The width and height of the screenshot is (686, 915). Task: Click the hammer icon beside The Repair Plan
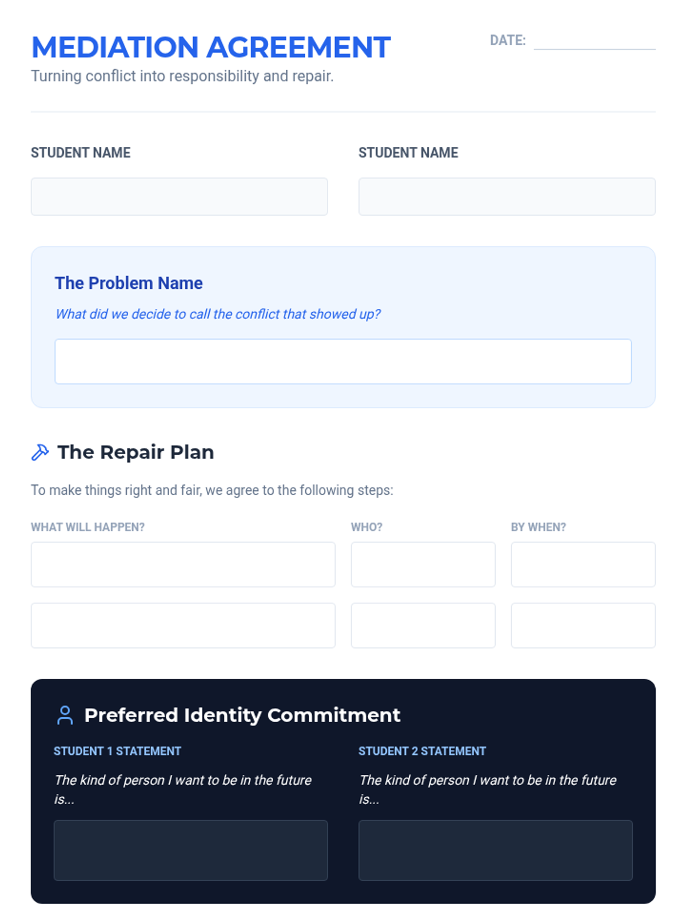click(40, 452)
